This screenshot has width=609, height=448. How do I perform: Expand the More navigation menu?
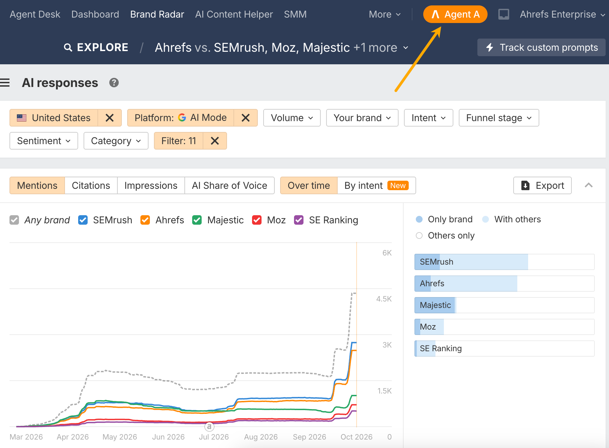[385, 14]
